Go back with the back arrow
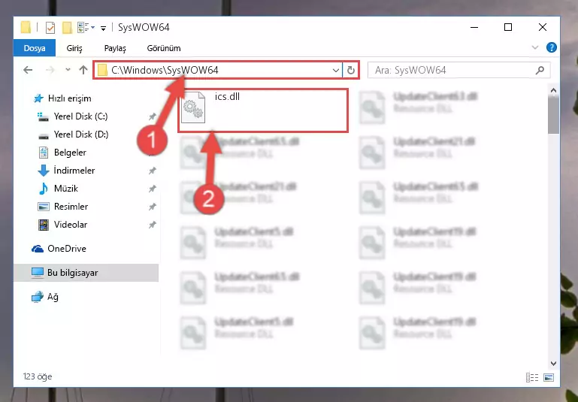578x402 pixels. pos(28,70)
